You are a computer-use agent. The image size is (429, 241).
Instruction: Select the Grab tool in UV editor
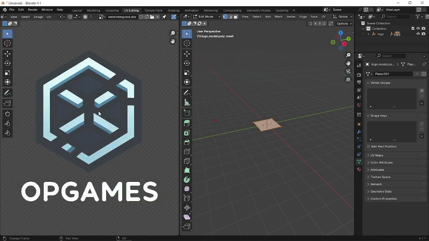7,114
